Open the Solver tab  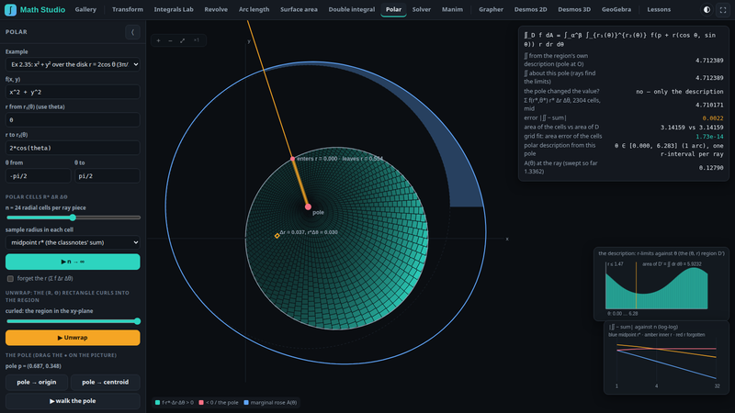click(422, 9)
